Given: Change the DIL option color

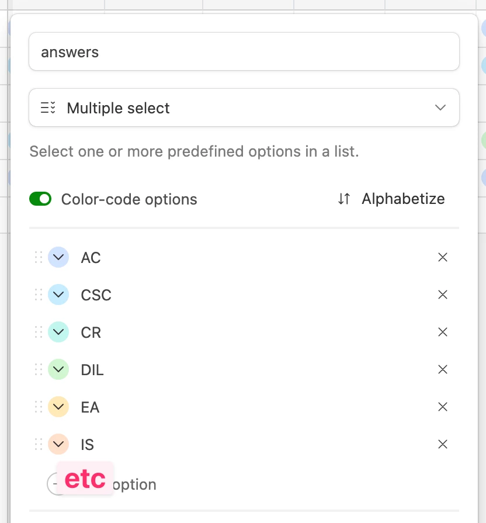Looking at the screenshot, I should click(x=58, y=369).
